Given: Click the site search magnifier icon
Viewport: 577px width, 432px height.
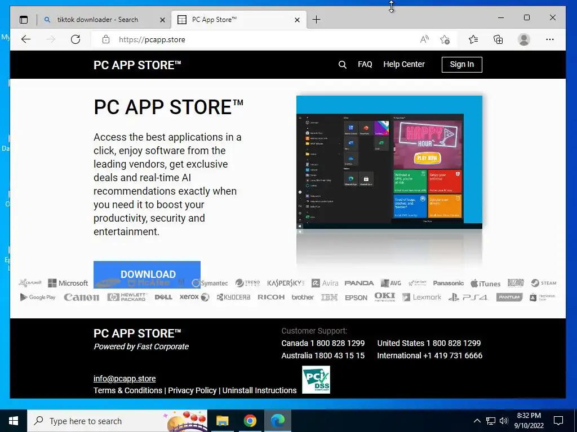Looking at the screenshot, I should pyautogui.click(x=342, y=65).
